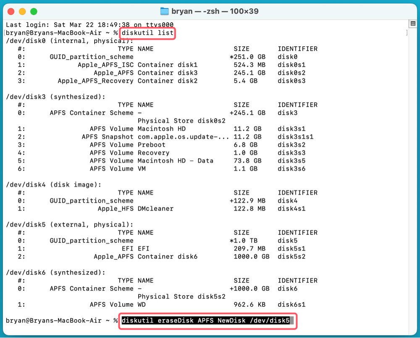Click the "DMcleaner" Apple_HFS volume name
This screenshot has width=420, height=338.
pos(155,209)
